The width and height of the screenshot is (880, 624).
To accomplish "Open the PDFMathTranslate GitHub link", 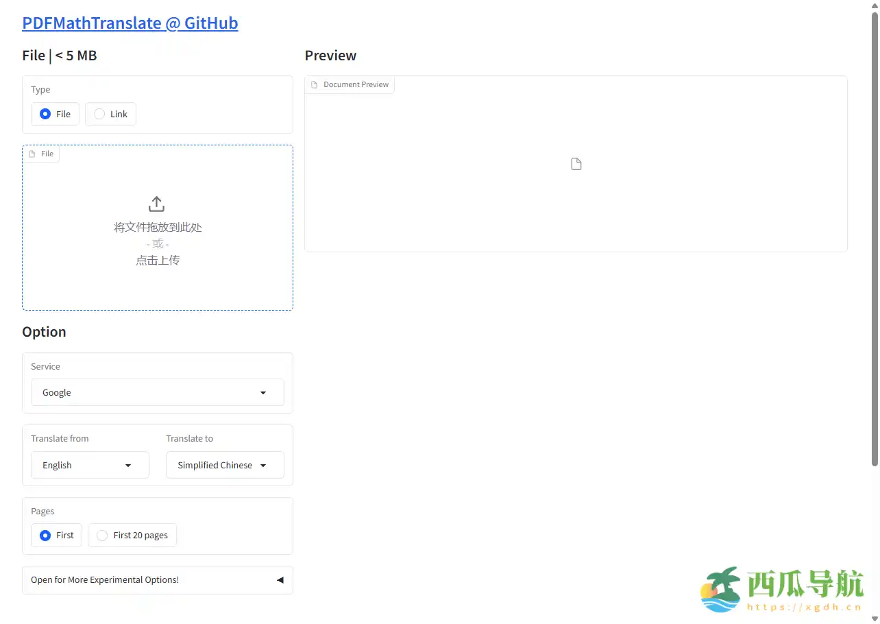I will coord(130,23).
